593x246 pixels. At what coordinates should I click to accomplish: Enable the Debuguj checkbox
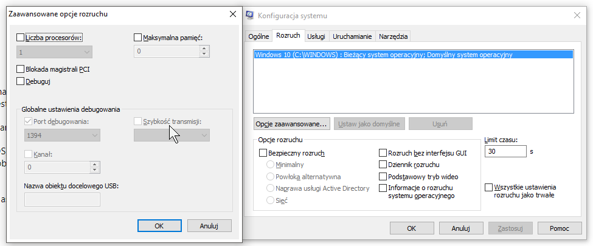pos(21,81)
